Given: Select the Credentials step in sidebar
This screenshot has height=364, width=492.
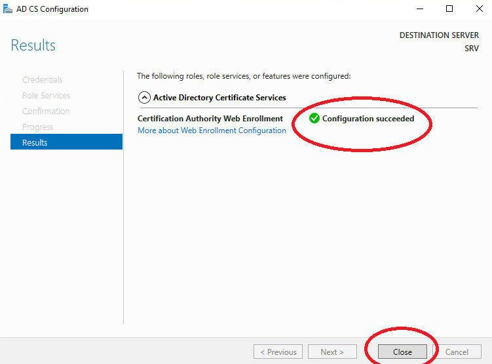Looking at the screenshot, I should click(x=43, y=80).
